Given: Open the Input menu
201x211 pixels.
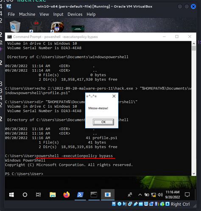Looking at the screenshot, I should coord(58,14).
